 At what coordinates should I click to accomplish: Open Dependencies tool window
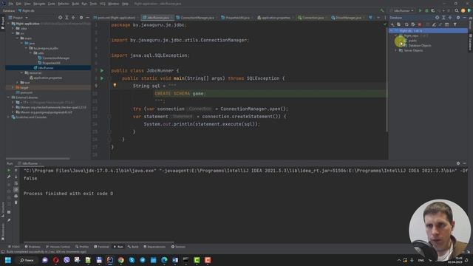point(154,247)
